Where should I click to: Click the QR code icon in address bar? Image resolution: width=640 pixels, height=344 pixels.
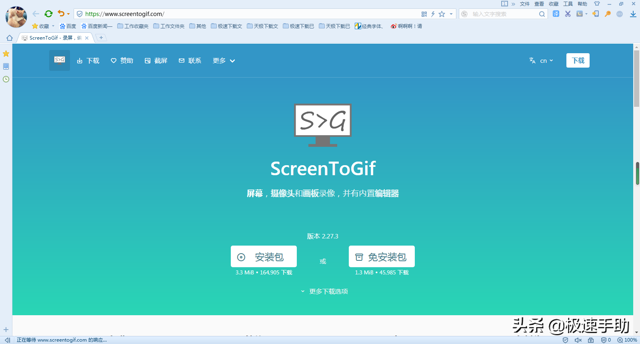424,14
